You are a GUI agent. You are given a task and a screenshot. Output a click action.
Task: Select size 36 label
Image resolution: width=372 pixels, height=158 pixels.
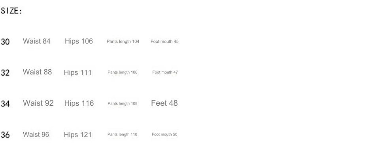(5, 135)
